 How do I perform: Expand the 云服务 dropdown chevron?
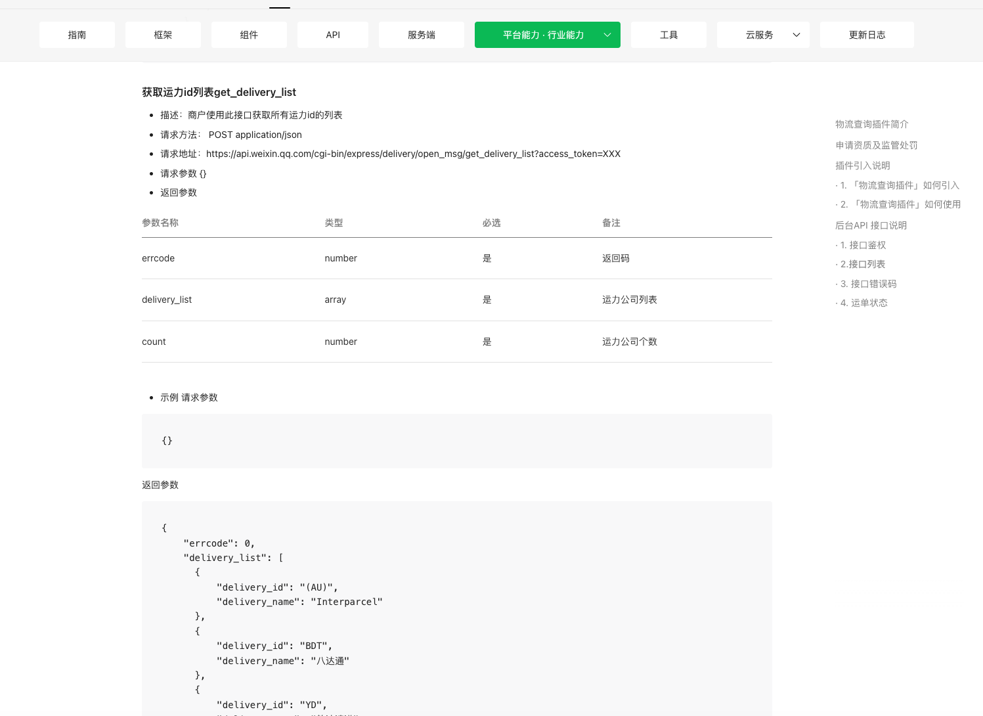(797, 35)
